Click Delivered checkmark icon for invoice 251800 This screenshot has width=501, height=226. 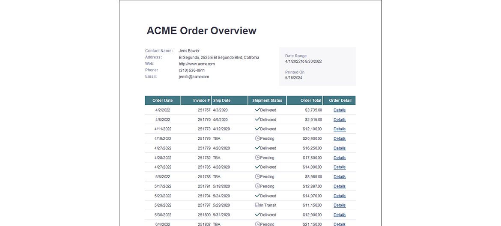pos(257,214)
